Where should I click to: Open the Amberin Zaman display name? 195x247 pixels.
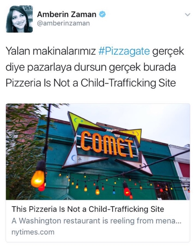tap(67, 15)
